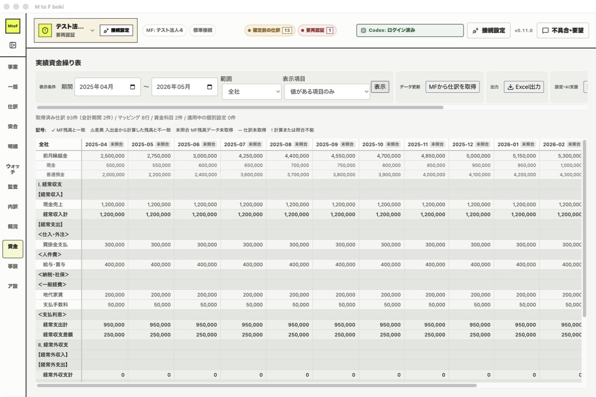Image resolution: width=596 pixels, height=397 pixels.
Task: Open ウォッチ in the sidebar
Action: tap(12, 169)
